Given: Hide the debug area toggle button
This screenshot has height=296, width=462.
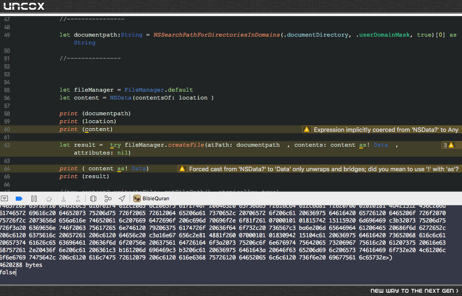Looking at the screenshot, I should coord(5,198).
